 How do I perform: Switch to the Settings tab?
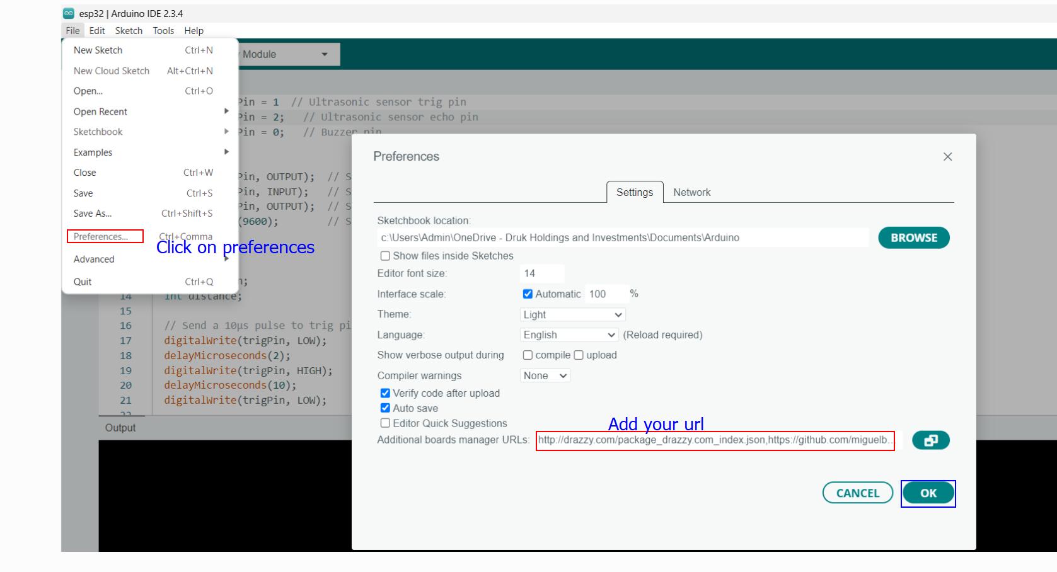(635, 192)
